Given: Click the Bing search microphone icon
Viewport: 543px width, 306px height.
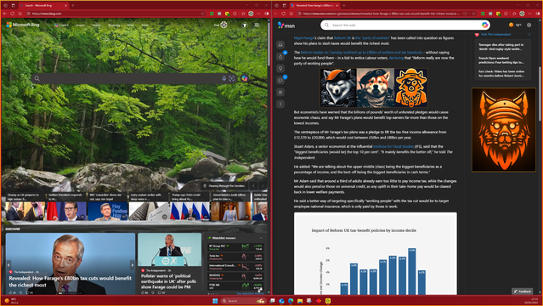Looking at the screenshot, I should [x=224, y=79].
